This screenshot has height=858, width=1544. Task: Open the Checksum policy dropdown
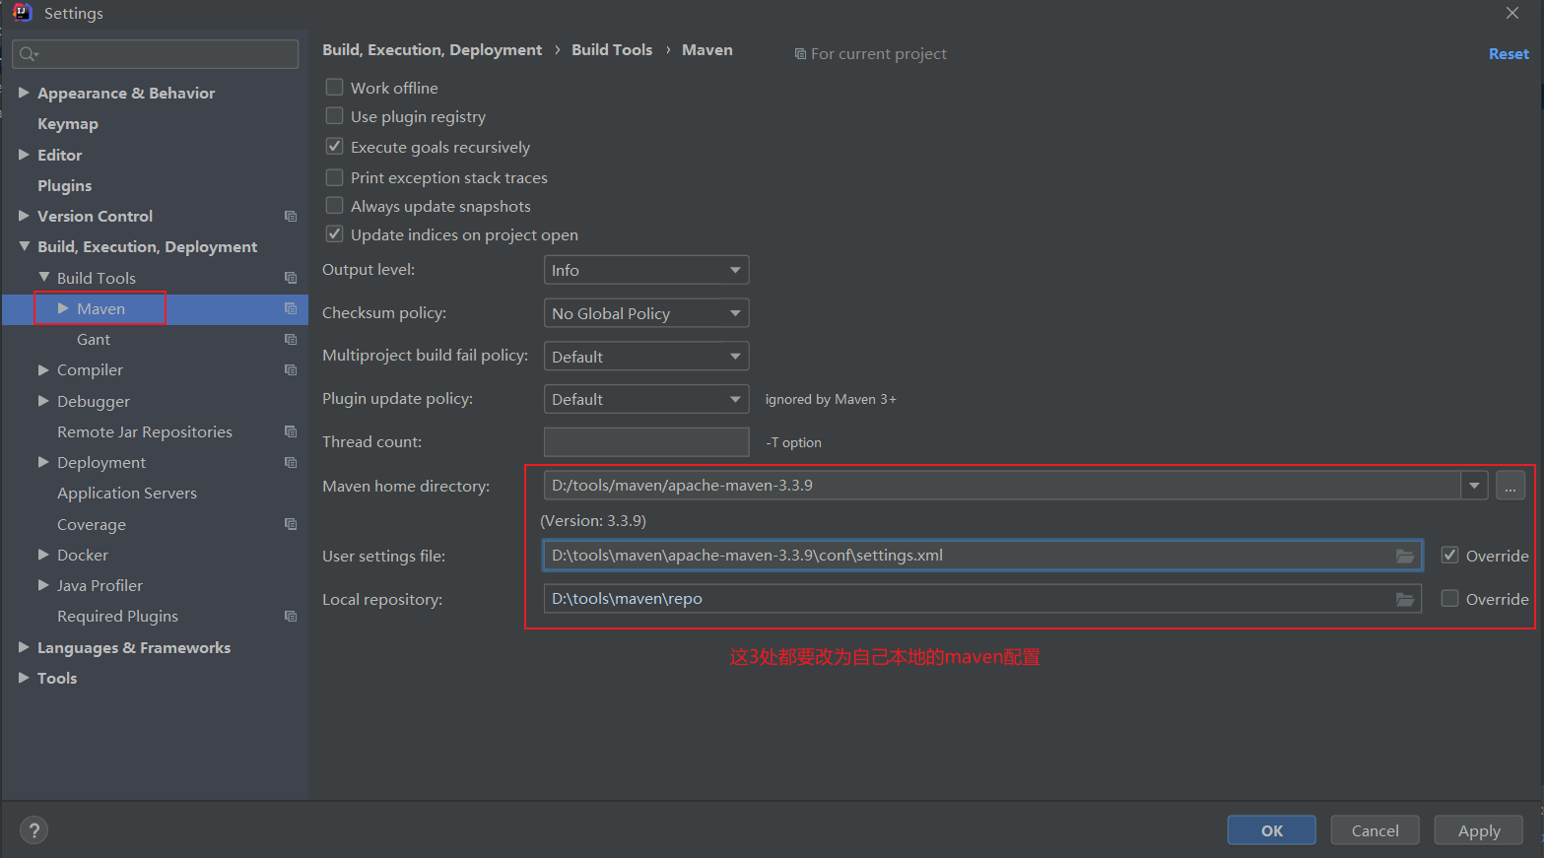(646, 313)
